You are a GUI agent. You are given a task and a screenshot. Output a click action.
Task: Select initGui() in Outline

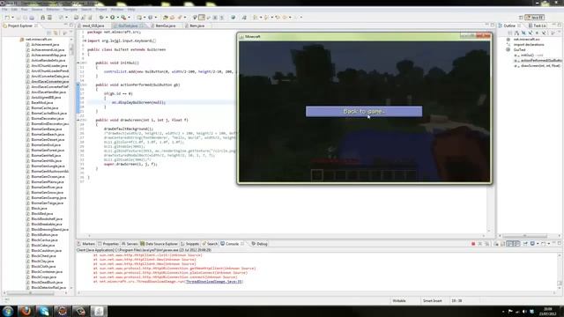tap(527, 55)
